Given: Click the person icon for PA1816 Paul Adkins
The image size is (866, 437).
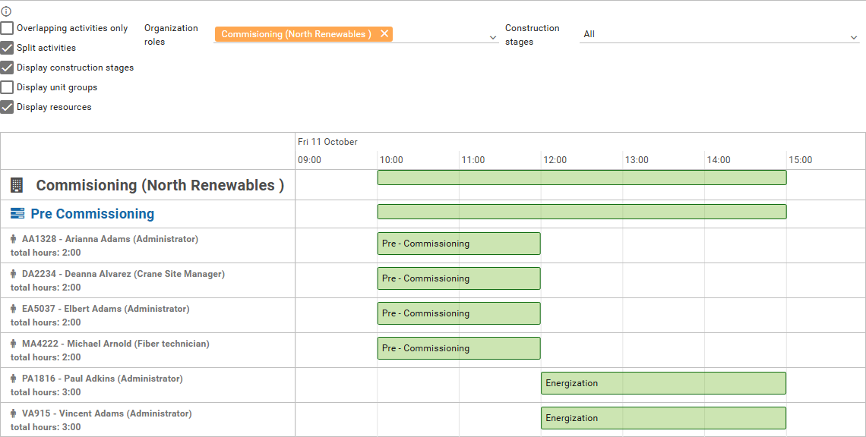Looking at the screenshot, I should pos(13,379).
